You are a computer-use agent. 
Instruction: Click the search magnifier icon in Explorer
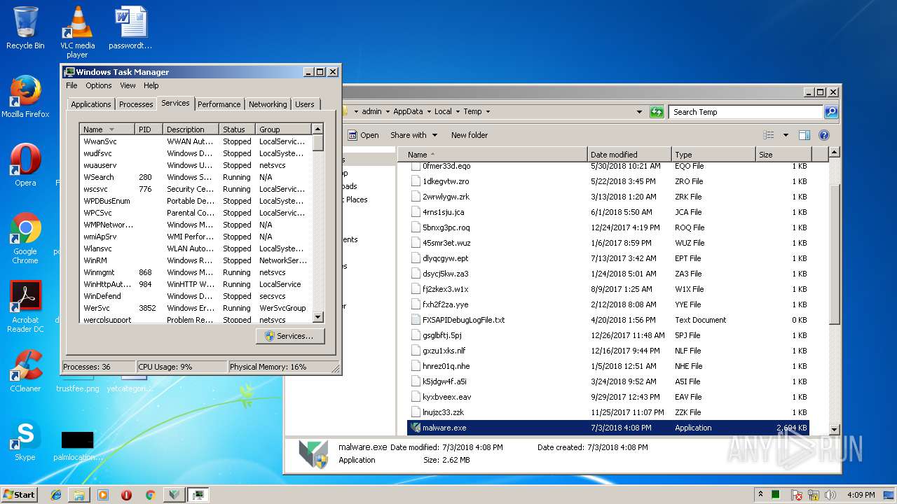(x=831, y=112)
